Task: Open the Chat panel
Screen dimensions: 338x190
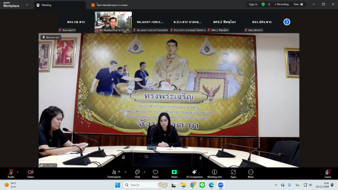Action: pyautogui.click(x=137, y=173)
